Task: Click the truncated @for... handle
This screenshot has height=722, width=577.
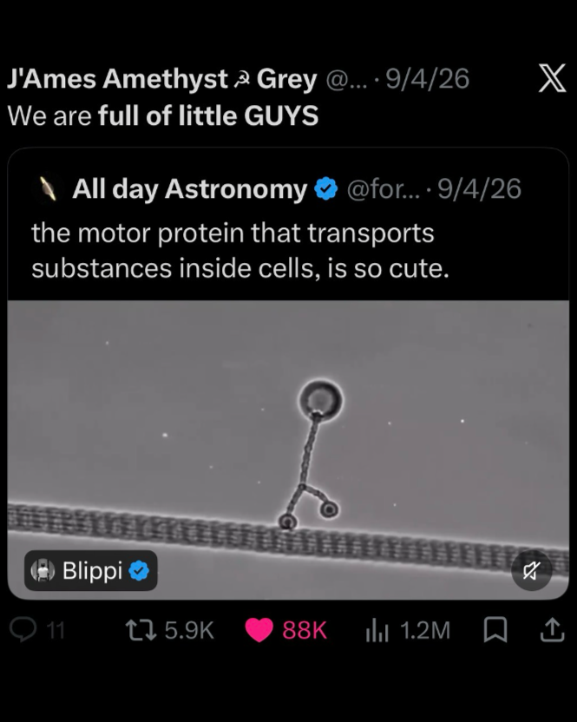Action: tap(384, 189)
